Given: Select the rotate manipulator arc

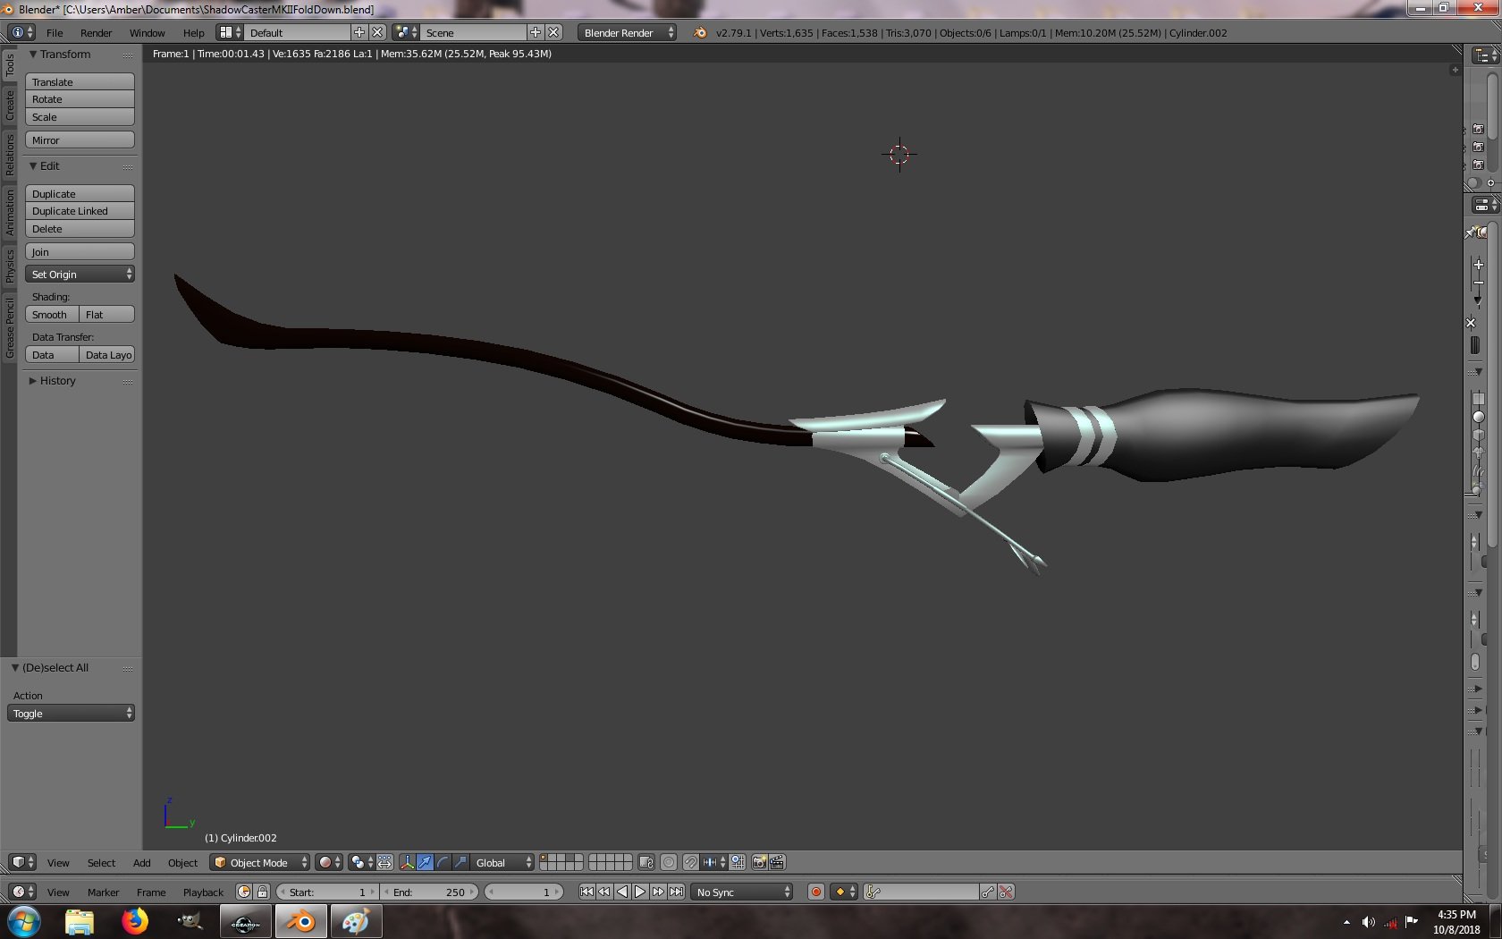Looking at the screenshot, I should click(x=443, y=862).
